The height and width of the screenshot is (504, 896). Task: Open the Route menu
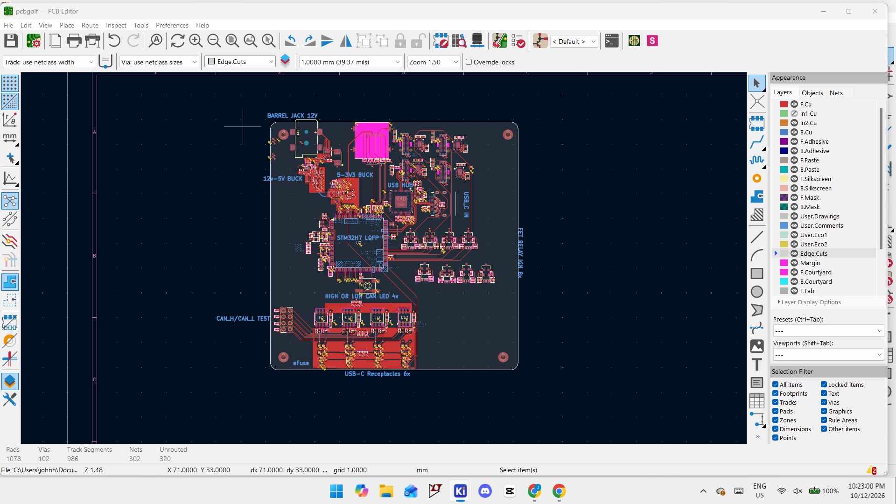coord(90,25)
